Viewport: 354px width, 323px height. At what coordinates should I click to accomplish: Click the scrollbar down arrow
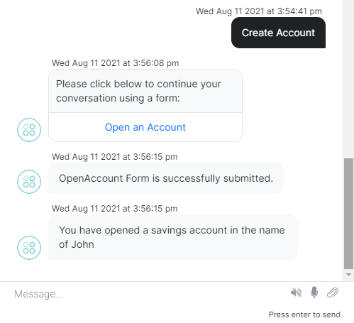(x=348, y=275)
